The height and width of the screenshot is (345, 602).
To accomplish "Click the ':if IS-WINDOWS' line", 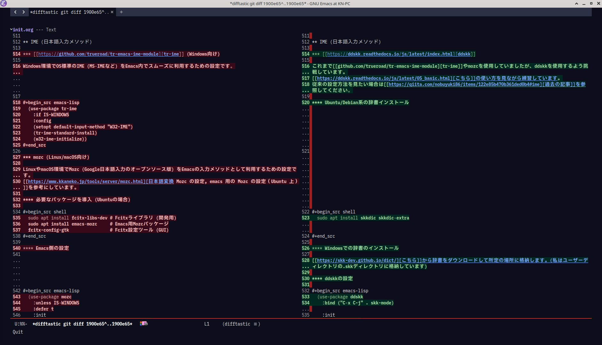I will click(51, 115).
